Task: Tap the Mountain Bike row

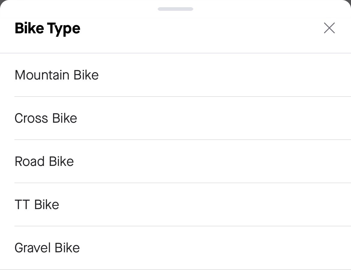Action: click(57, 75)
